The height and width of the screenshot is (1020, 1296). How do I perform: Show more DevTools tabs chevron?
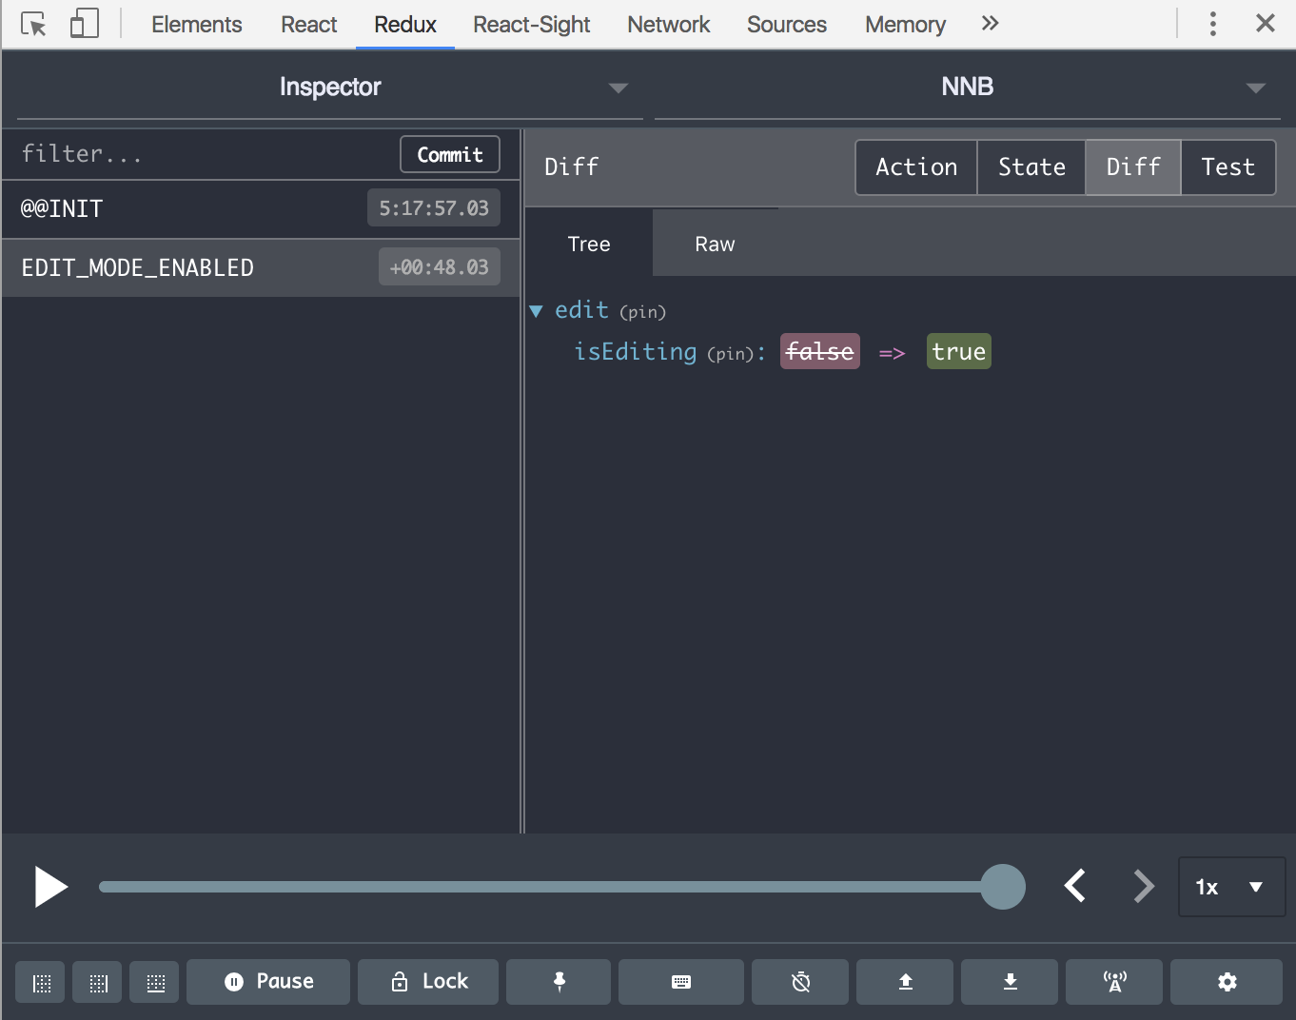(990, 23)
